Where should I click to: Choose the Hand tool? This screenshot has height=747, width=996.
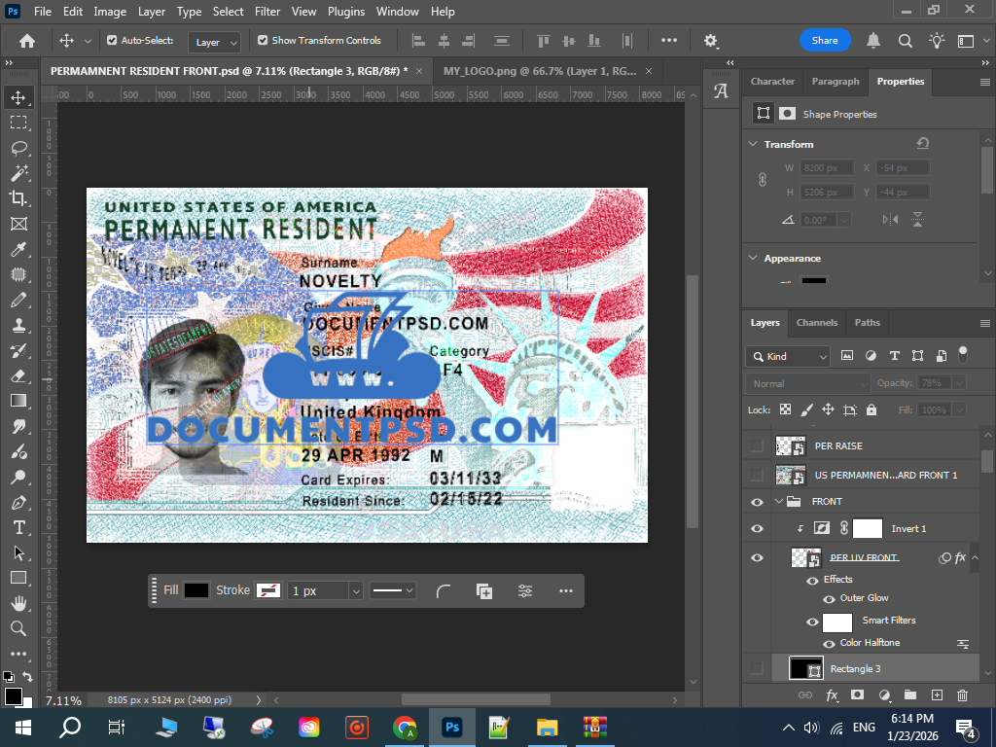coord(18,603)
